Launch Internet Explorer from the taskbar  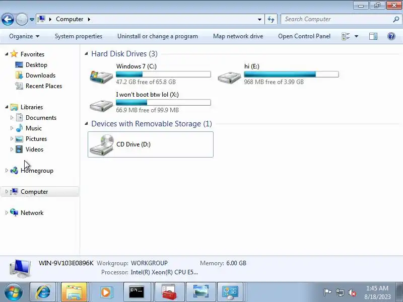43,292
